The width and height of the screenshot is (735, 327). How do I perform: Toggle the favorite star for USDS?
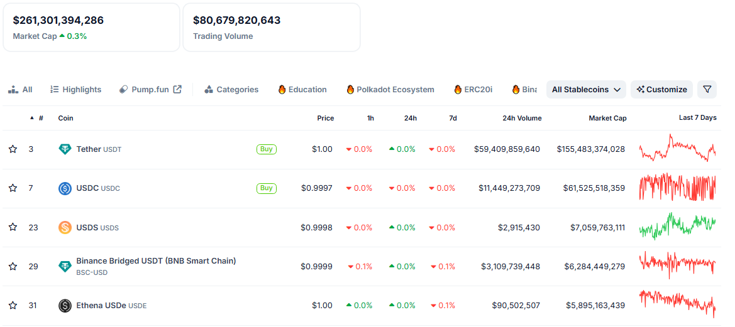[x=13, y=227]
